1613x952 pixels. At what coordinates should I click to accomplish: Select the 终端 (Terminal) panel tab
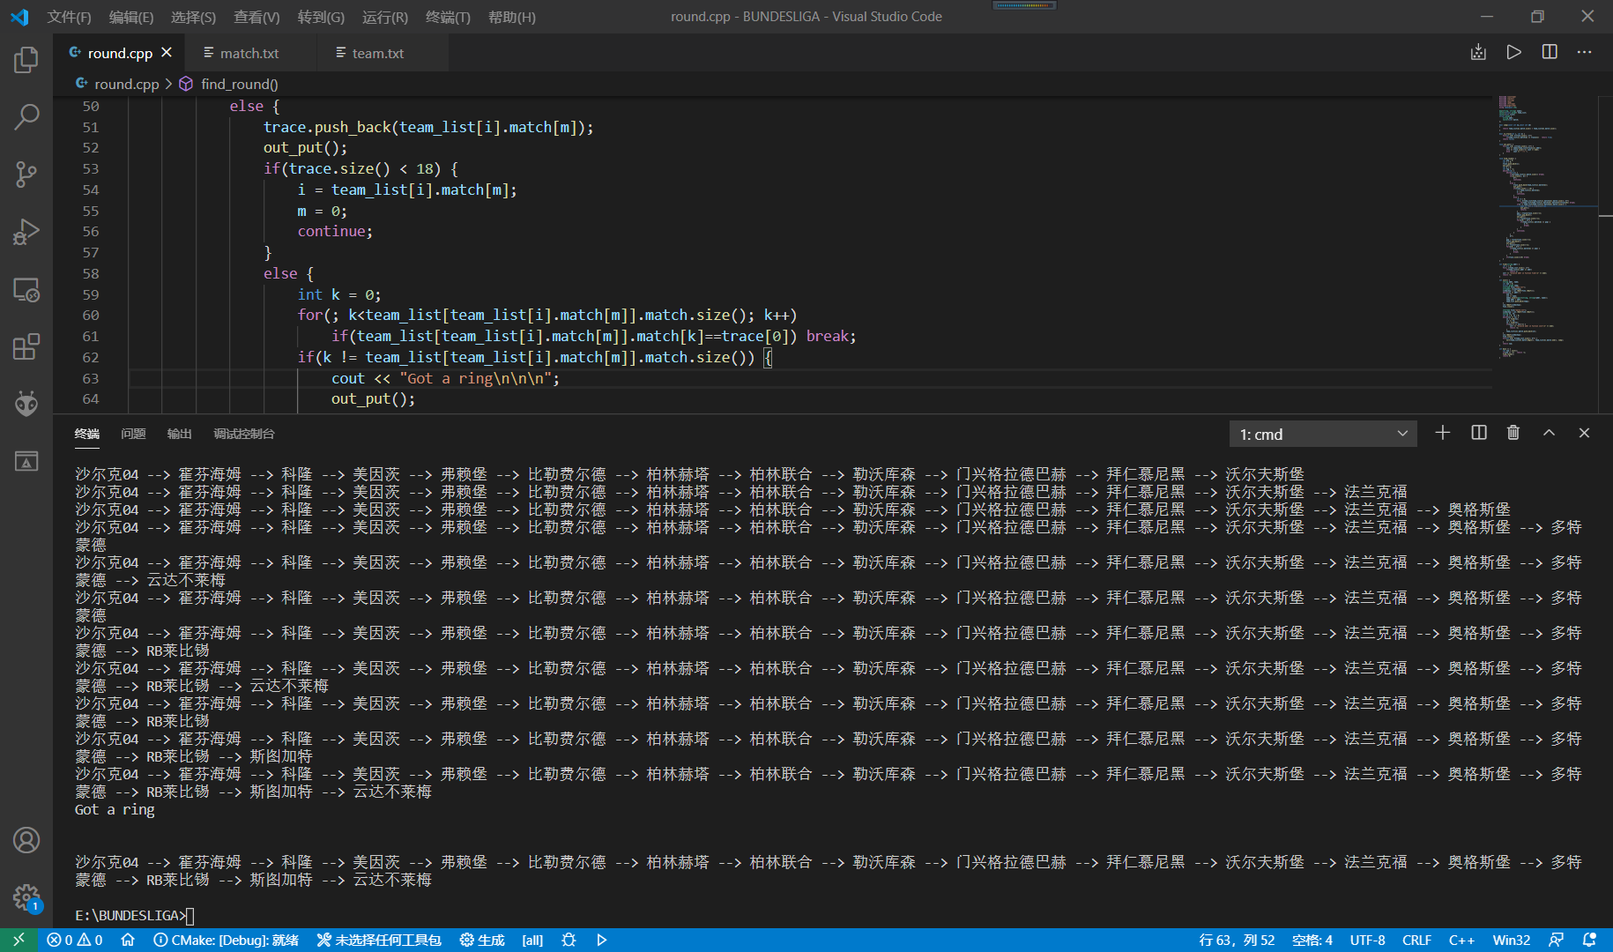(87, 434)
